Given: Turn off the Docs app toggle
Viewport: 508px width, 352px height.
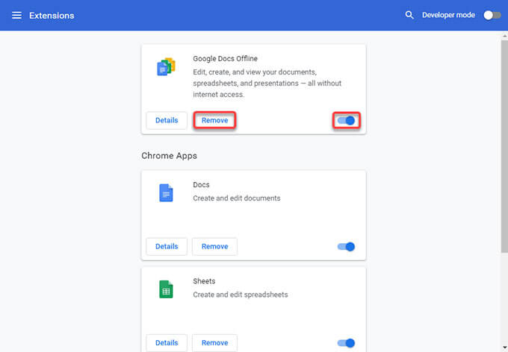Looking at the screenshot, I should [x=346, y=247].
